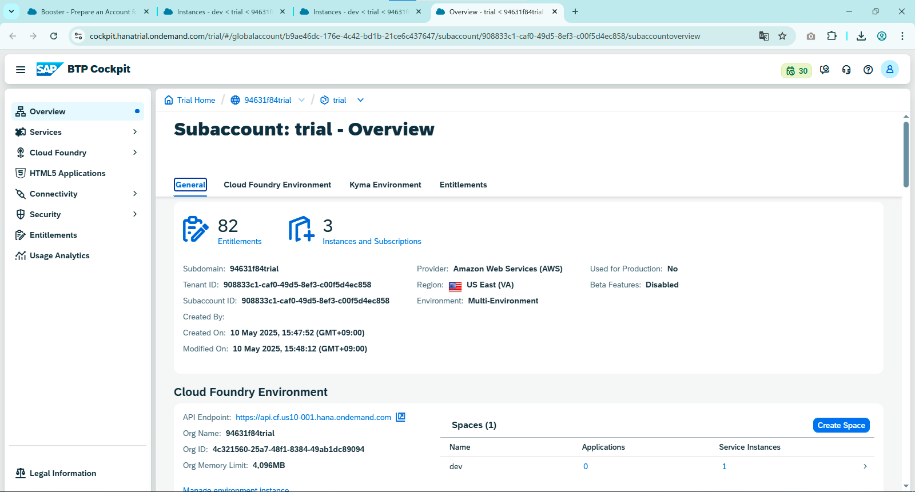The image size is (915, 492).
Task: Expand the Services sidebar section
Action: click(x=135, y=132)
